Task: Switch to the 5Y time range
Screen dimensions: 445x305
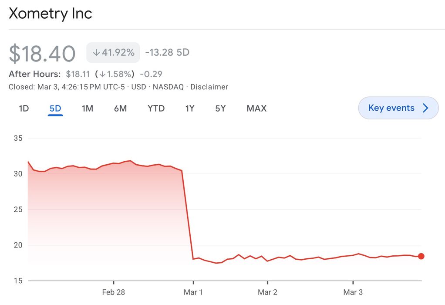Action: (x=220, y=108)
